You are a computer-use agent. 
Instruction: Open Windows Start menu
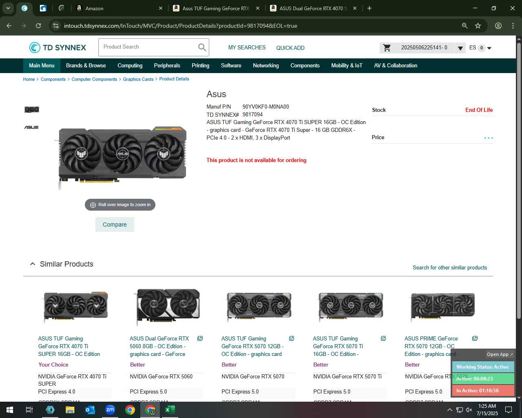point(10,410)
